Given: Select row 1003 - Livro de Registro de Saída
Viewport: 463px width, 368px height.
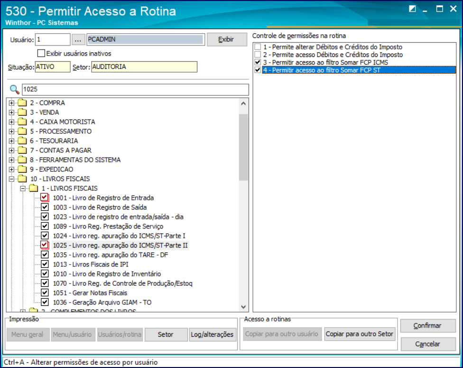Looking at the screenshot, I should (x=100, y=207).
